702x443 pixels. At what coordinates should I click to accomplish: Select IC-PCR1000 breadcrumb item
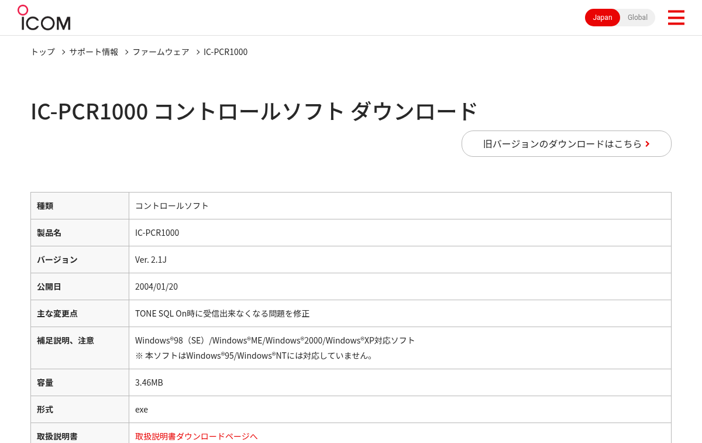click(225, 51)
